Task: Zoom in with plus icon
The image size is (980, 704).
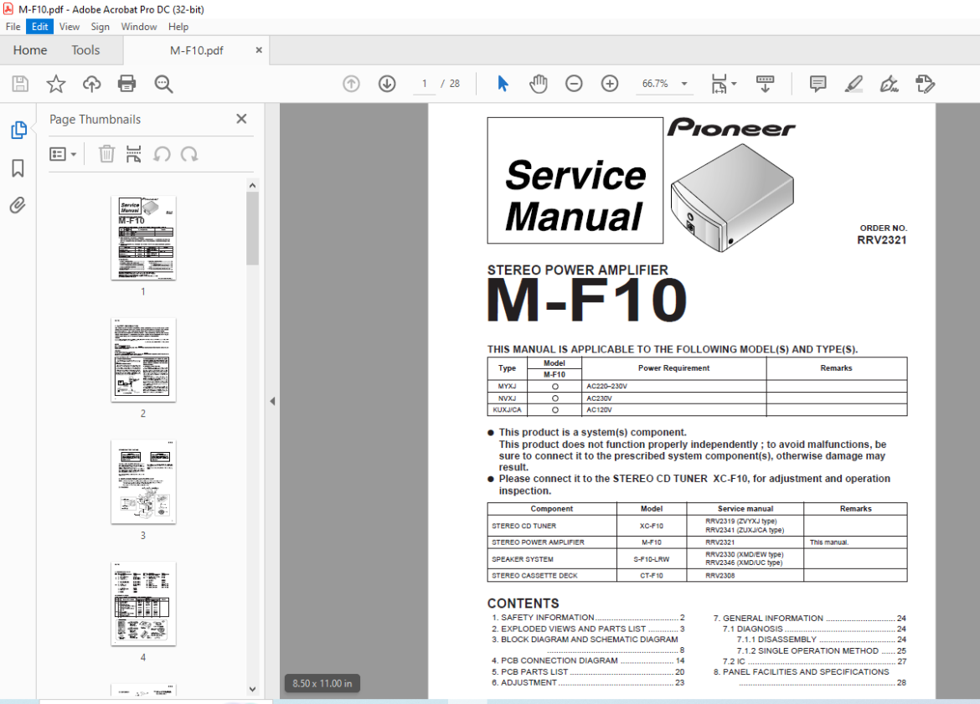Action: point(610,84)
